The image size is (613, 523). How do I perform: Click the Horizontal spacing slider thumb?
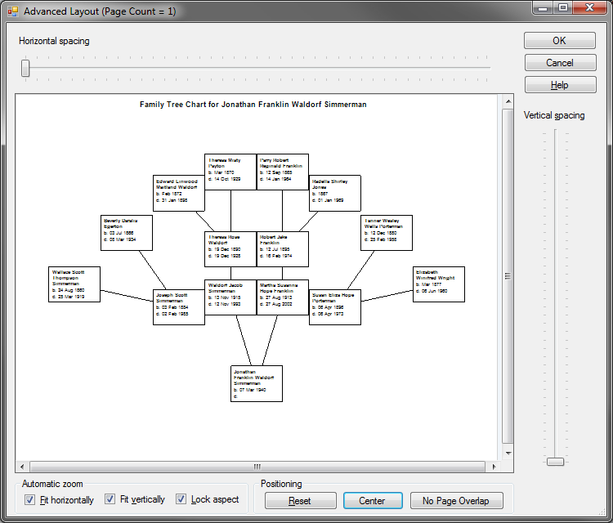25,68
